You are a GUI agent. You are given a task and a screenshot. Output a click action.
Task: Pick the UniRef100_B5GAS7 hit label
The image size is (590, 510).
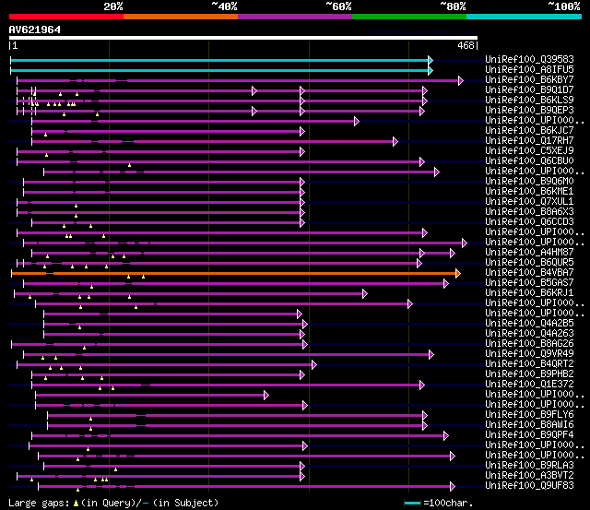click(529, 282)
